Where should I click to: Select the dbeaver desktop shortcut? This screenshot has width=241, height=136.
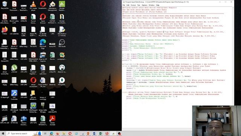[x=62, y=69]
